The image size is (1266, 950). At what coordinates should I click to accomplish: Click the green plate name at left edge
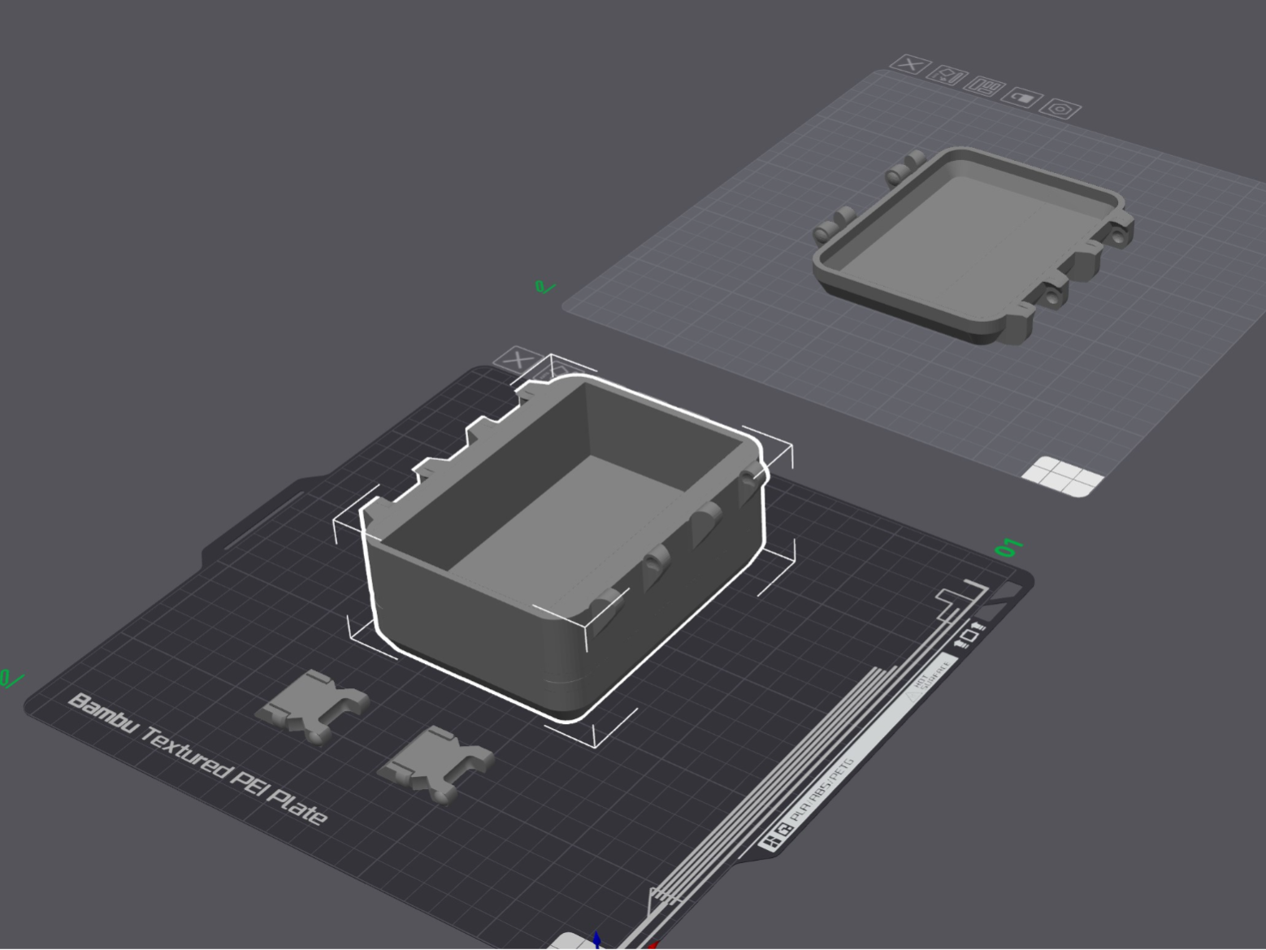(x=11, y=679)
